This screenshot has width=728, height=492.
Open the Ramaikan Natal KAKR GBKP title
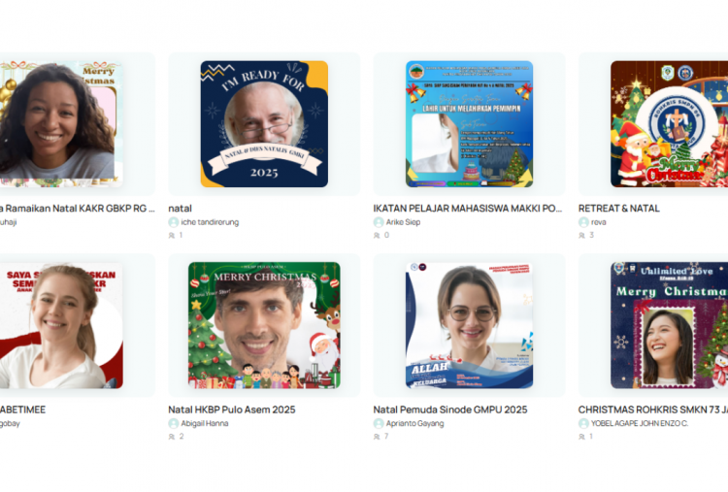pyautogui.click(x=78, y=209)
